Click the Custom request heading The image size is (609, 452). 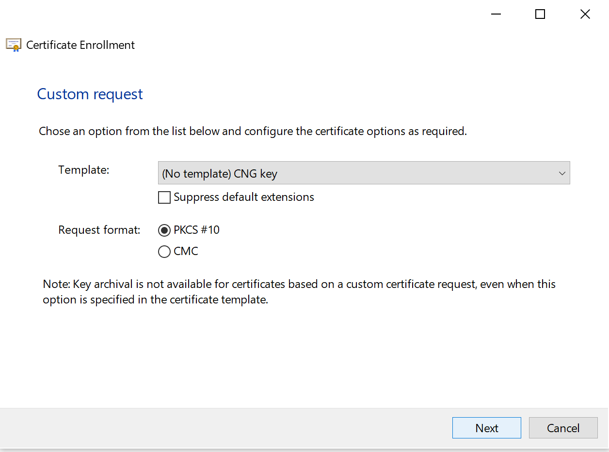pos(90,94)
